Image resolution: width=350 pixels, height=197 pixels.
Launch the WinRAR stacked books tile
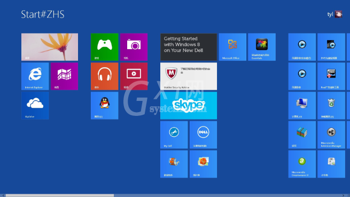302,135
